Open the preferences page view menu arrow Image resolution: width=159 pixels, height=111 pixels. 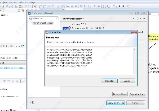[144, 19]
